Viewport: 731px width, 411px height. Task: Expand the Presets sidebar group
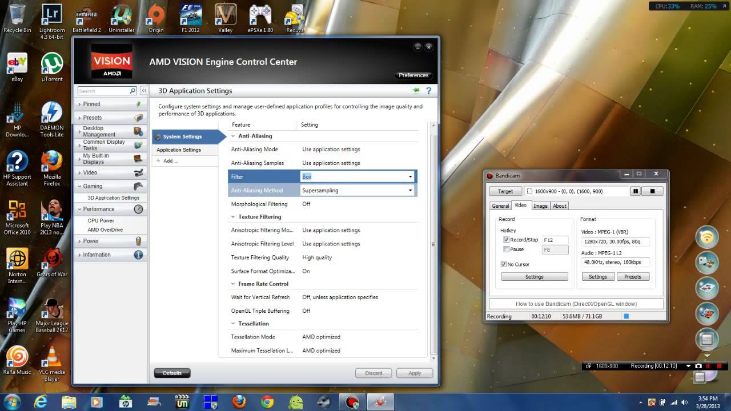[x=111, y=118]
